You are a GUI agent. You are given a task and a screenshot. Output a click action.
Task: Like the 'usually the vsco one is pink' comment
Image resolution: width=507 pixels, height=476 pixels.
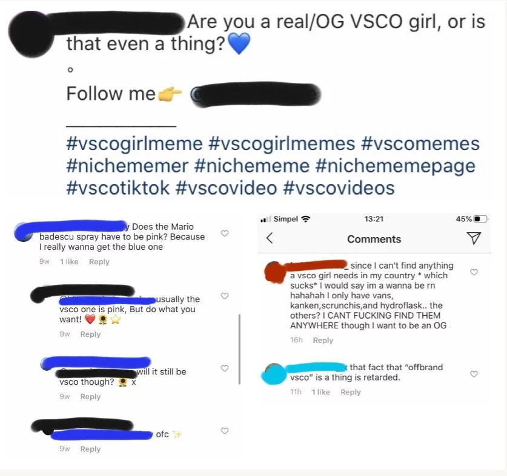pos(224,296)
